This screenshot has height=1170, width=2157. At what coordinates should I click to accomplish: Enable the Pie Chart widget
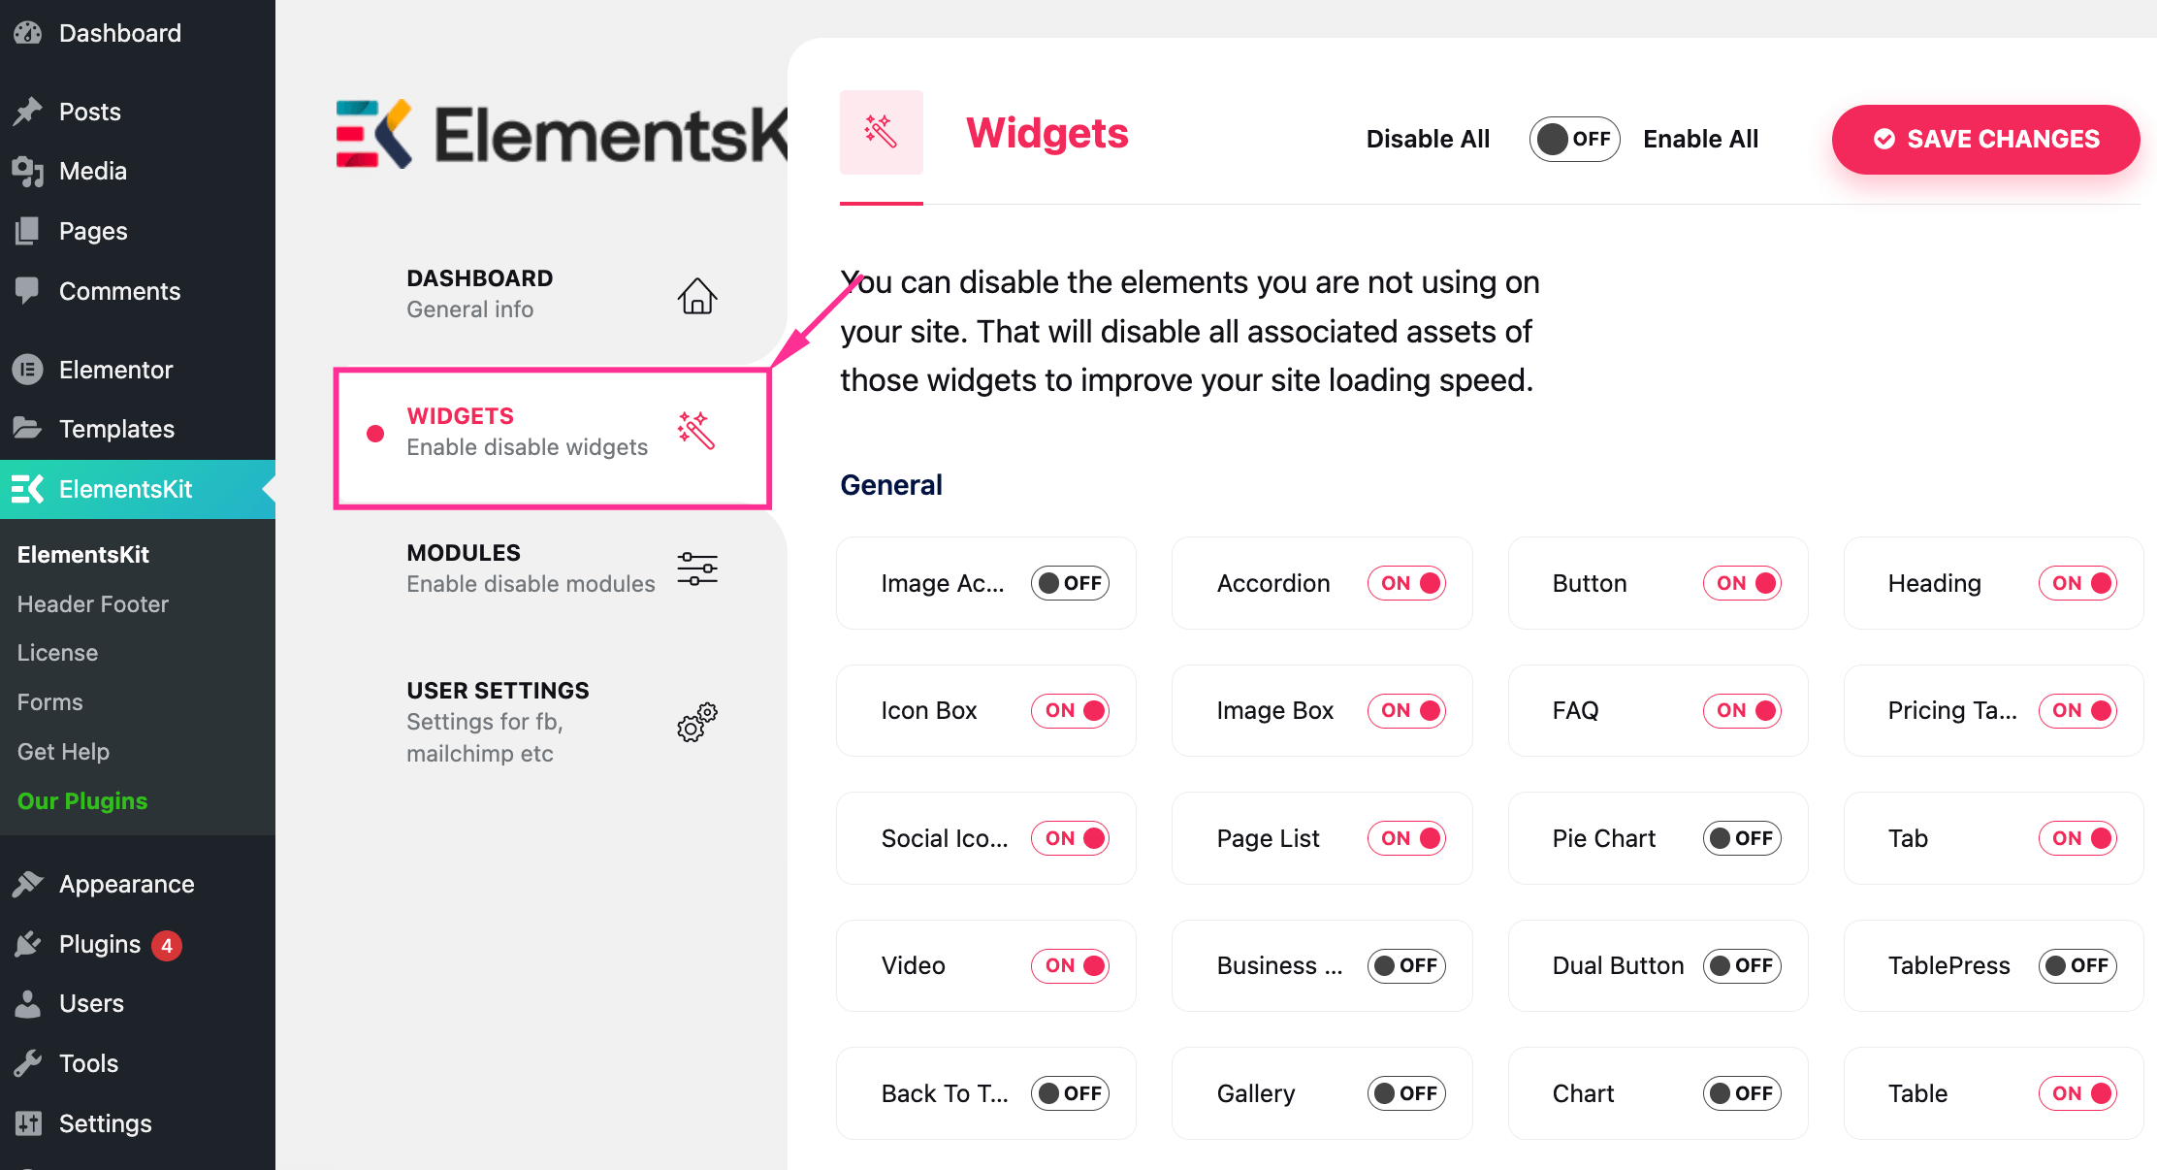pos(1742,838)
